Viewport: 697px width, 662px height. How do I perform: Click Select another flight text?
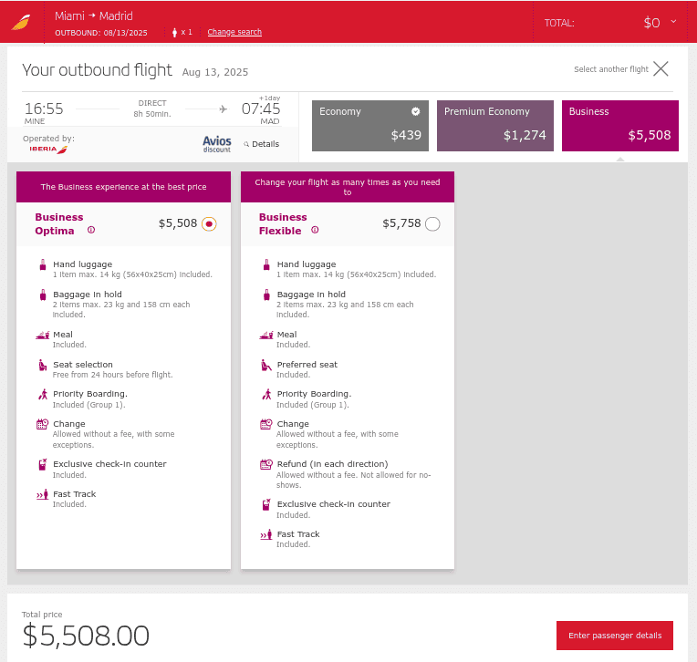click(x=610, y=69)
